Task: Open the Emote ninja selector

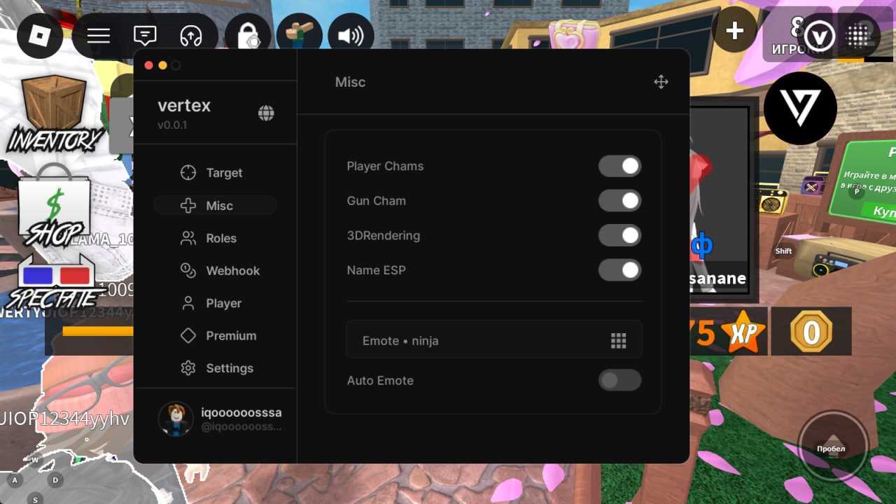Action: pyautogui.click(x=493, y=340)
